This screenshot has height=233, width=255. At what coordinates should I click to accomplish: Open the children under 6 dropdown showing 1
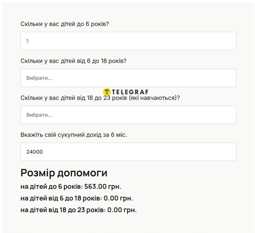[128, 41]
